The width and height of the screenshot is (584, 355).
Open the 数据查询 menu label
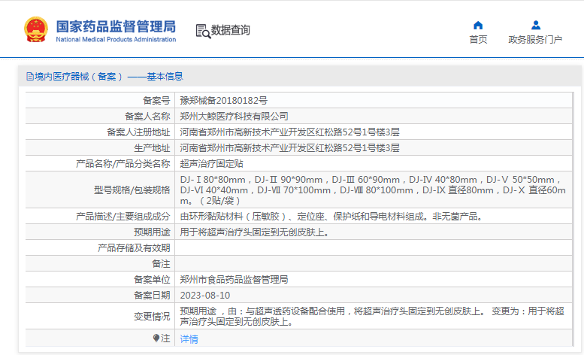(x=230, y=31)
